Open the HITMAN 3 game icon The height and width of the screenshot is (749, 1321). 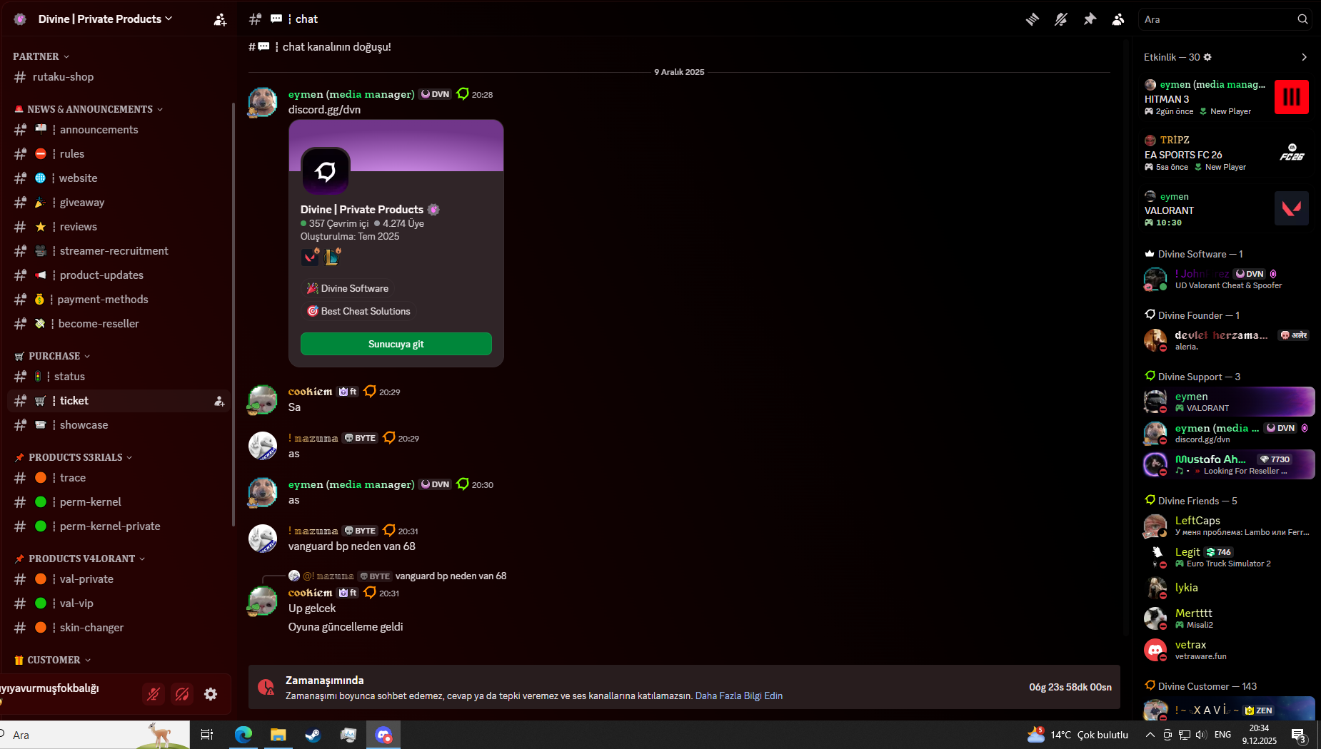tap(1291, 97)
